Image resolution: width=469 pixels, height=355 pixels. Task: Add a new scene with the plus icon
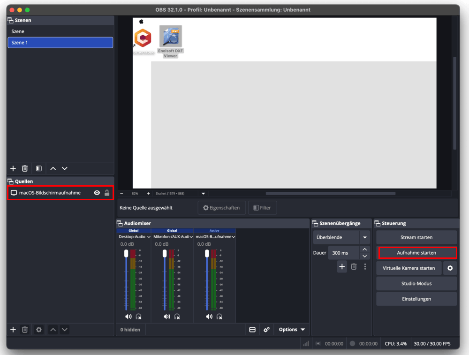pyautogui.click(x=13, y=168)
